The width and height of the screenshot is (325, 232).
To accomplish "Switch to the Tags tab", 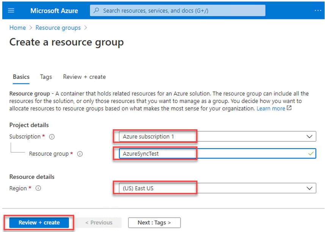I will pos(46,77).
